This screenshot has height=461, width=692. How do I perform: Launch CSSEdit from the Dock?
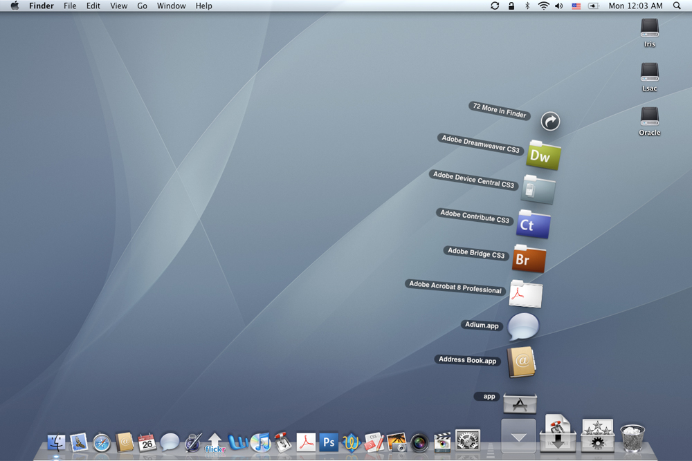pyautogui.click(x=374, y=442)
